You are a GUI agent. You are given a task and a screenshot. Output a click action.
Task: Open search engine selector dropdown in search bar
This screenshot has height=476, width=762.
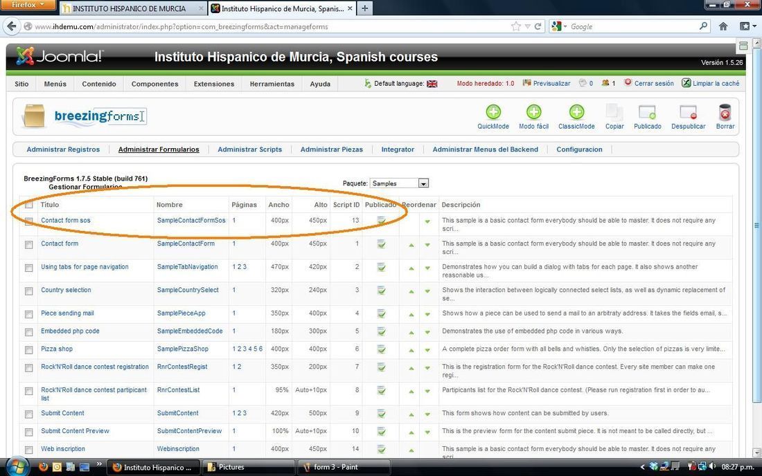coord(559,27)
